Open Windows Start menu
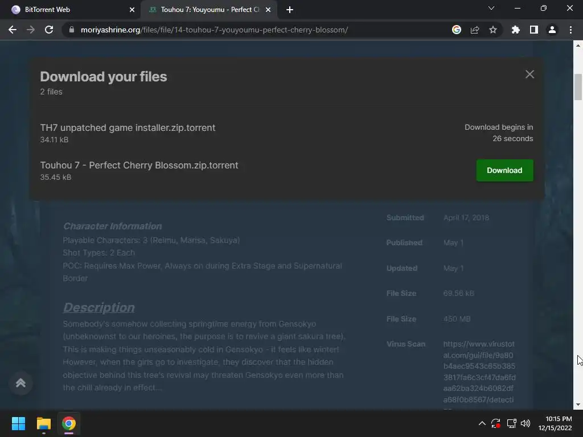 pyautogui.click(x=18, y=423)
